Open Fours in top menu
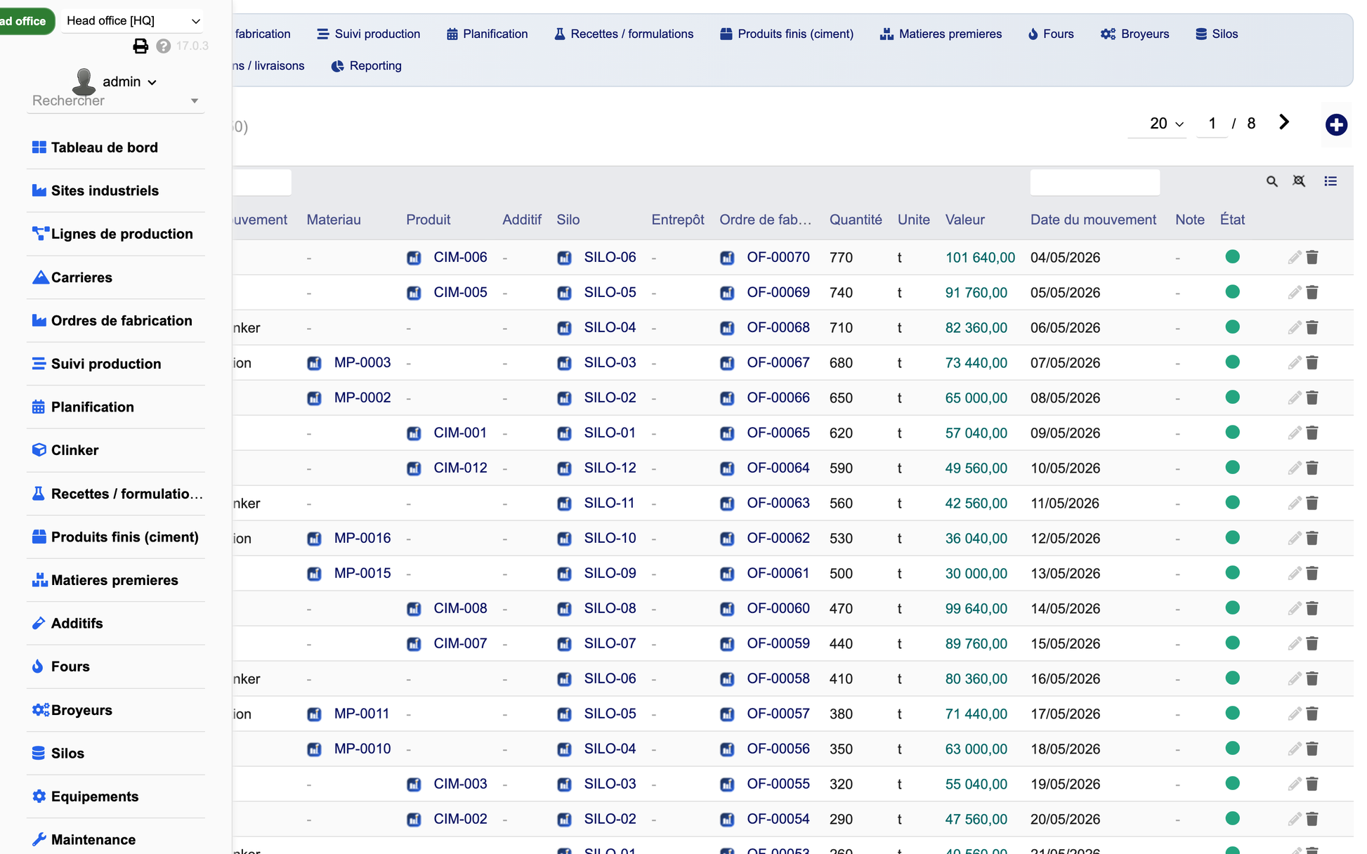This screenshot has height=854, width=1367. (1051, 34)
